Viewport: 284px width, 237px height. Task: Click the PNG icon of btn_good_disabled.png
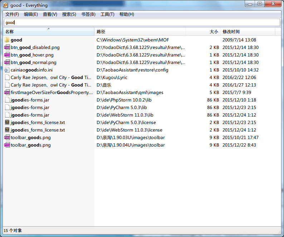(7, 48)
